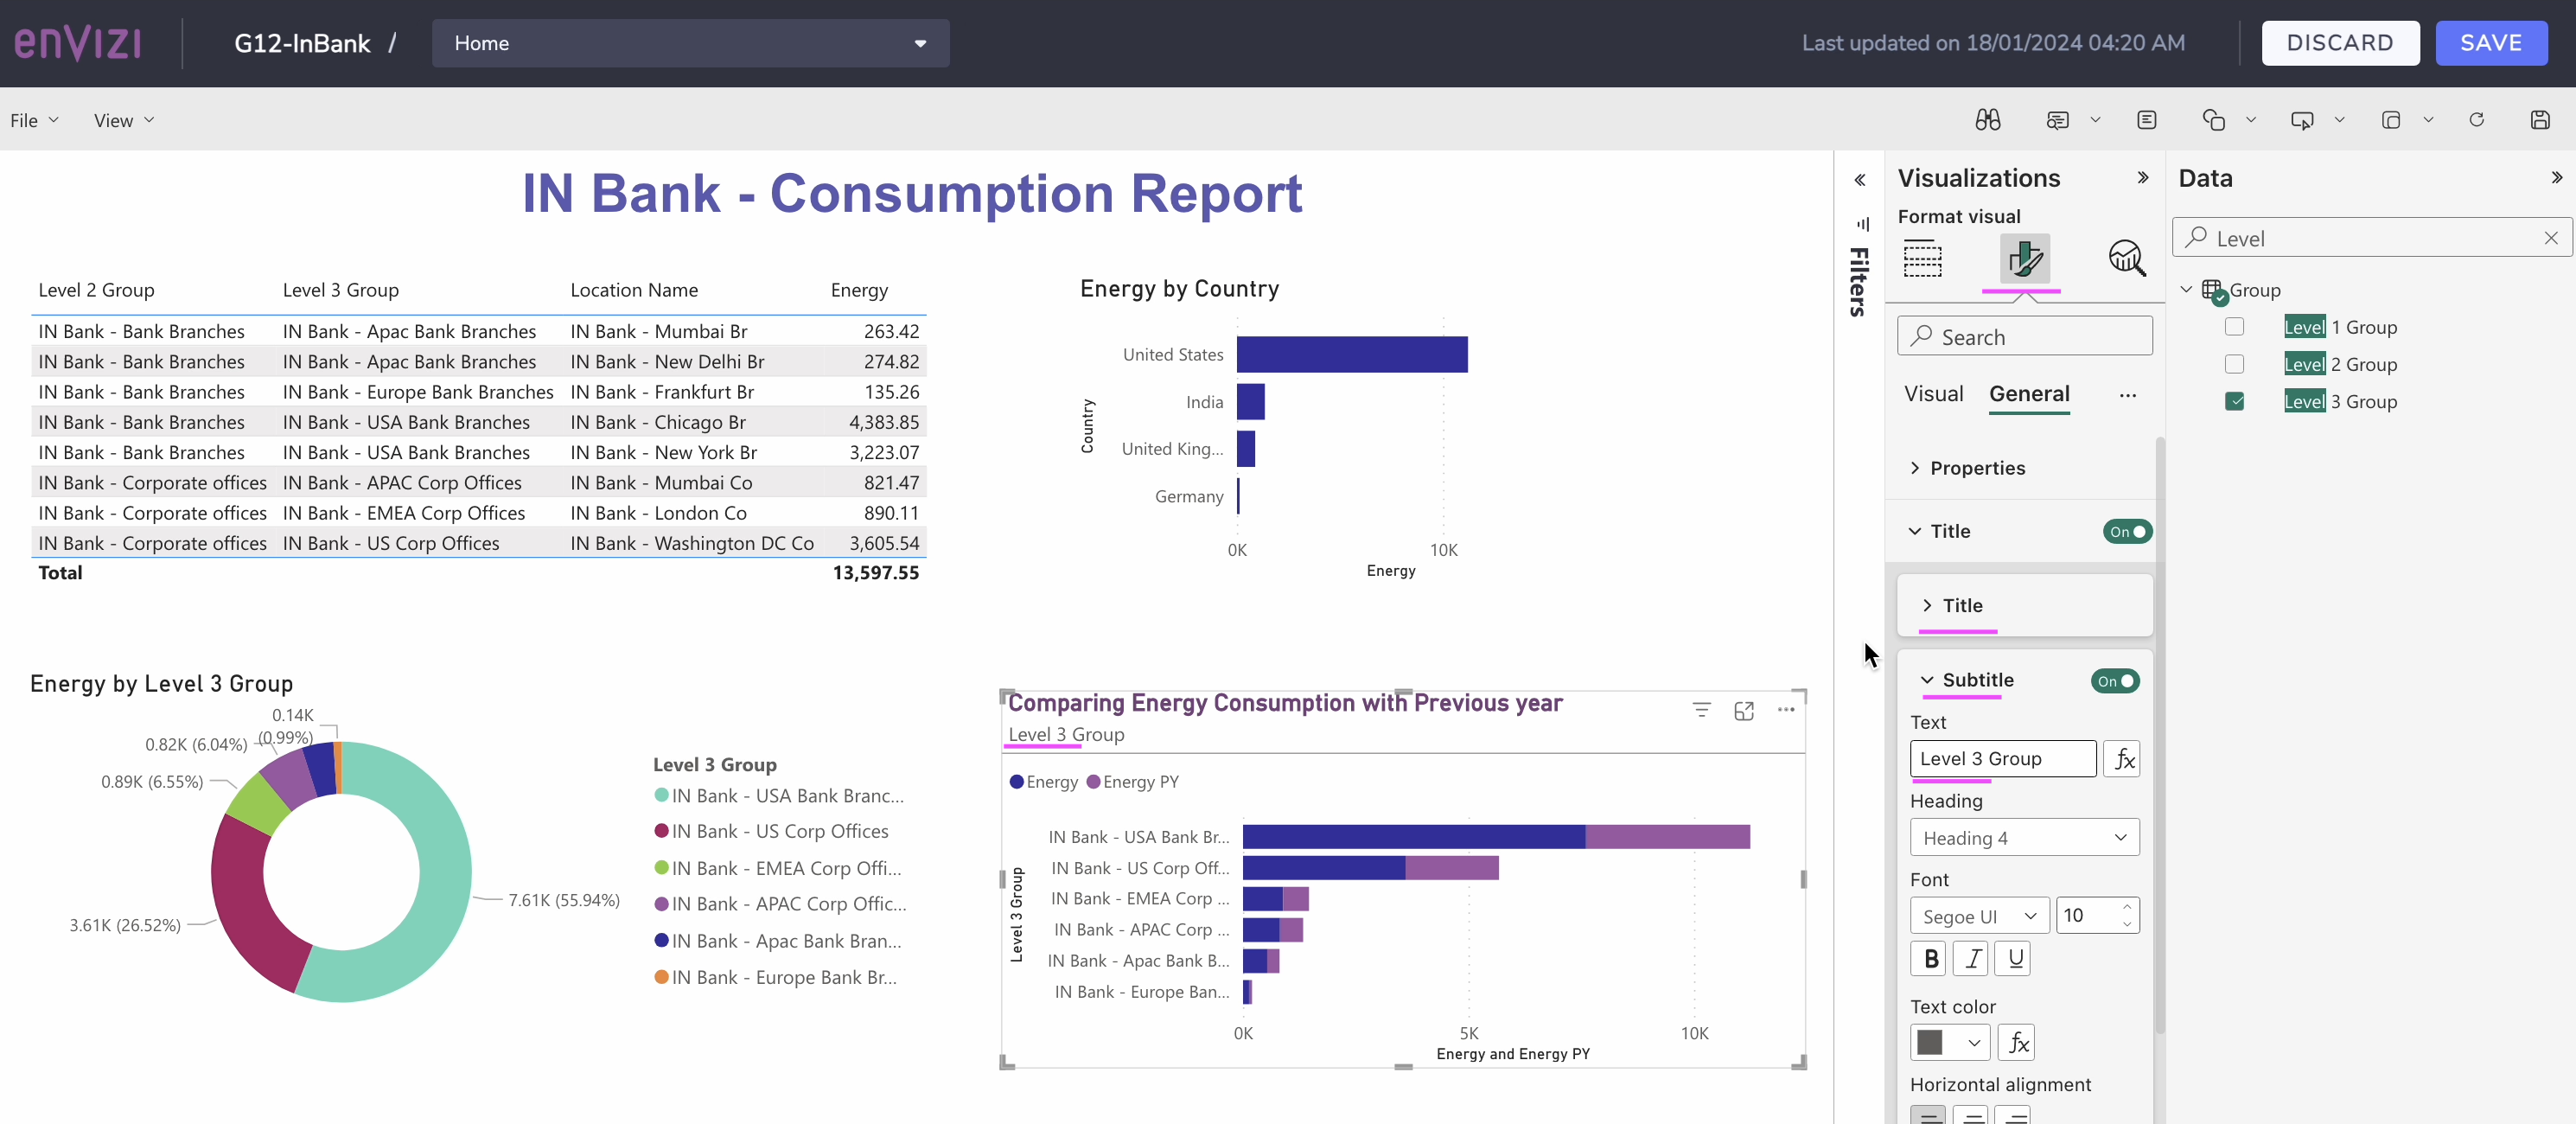This screenshot has height=1124, width=2576.
Task: Click the SAVE button
Action: 2491,43
